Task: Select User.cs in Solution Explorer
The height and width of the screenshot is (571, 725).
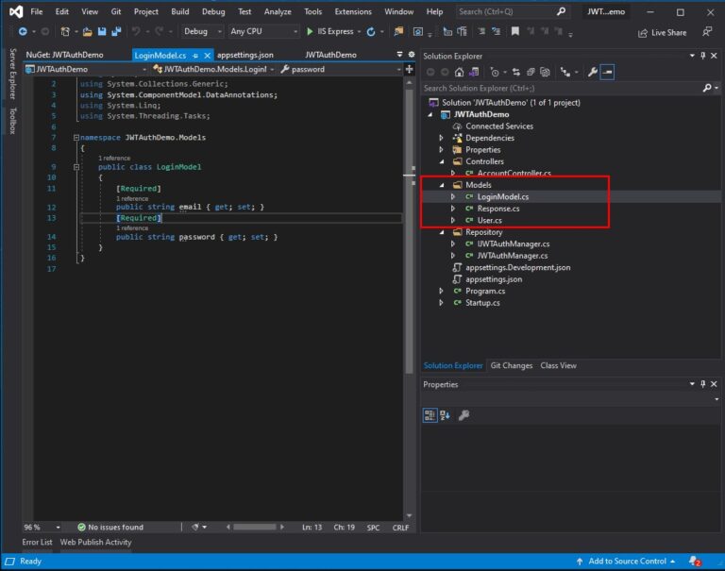Action: pos(489,221)
